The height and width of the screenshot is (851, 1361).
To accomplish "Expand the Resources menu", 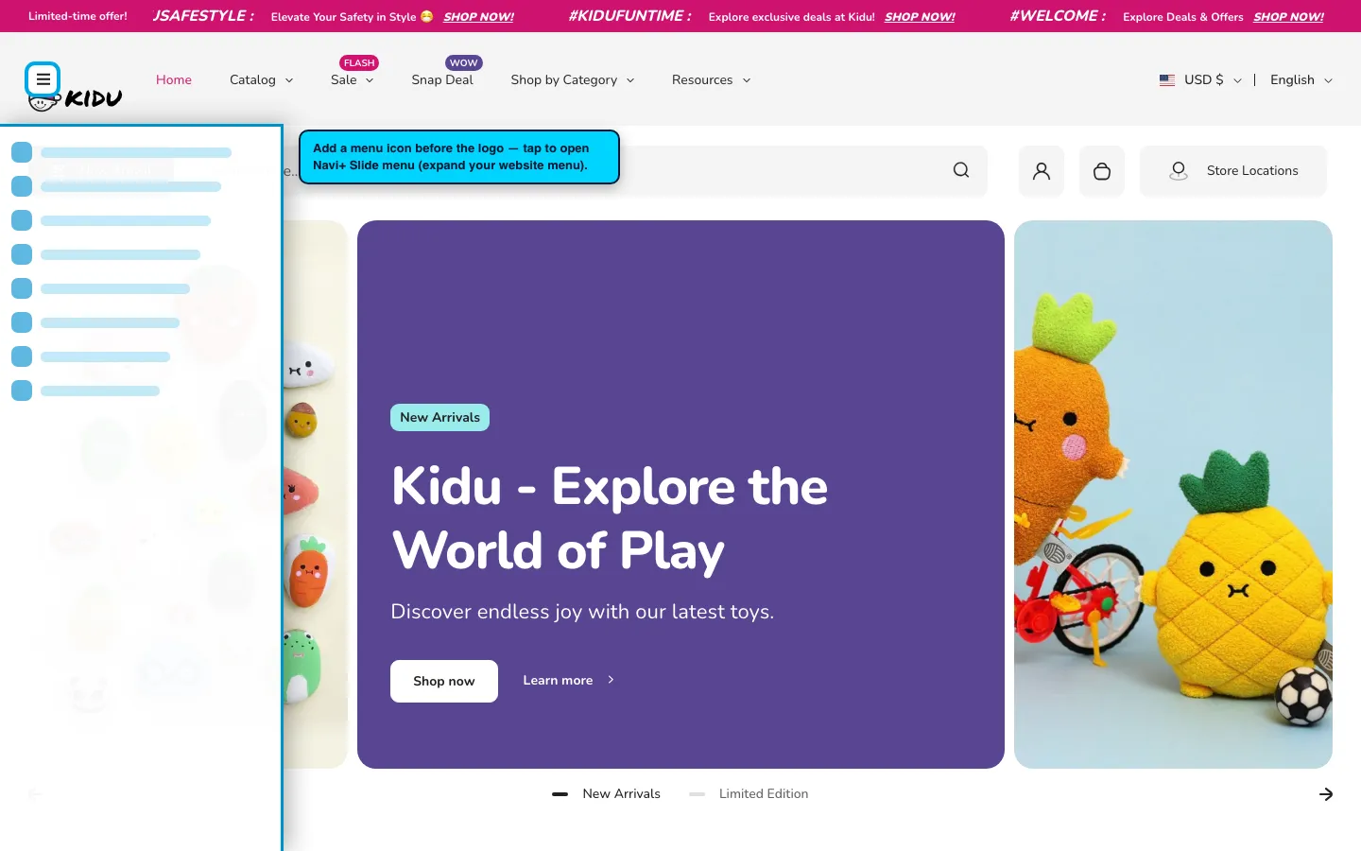I will pyautogui.click(x=711, y=80).
